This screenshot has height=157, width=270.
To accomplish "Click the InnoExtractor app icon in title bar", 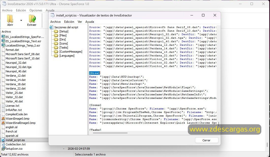I will click(x=4, y=4).
